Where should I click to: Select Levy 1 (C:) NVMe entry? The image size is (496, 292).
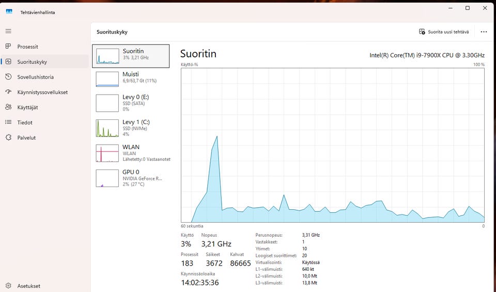pyautogui.click(x=131, y=128)
